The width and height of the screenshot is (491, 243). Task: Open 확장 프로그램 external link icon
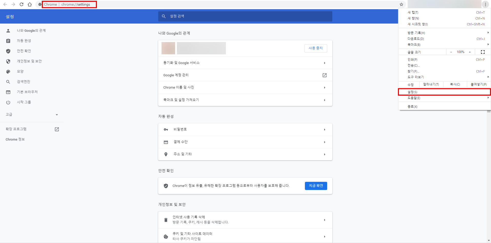pyautogui.click(x=57, y=129)
